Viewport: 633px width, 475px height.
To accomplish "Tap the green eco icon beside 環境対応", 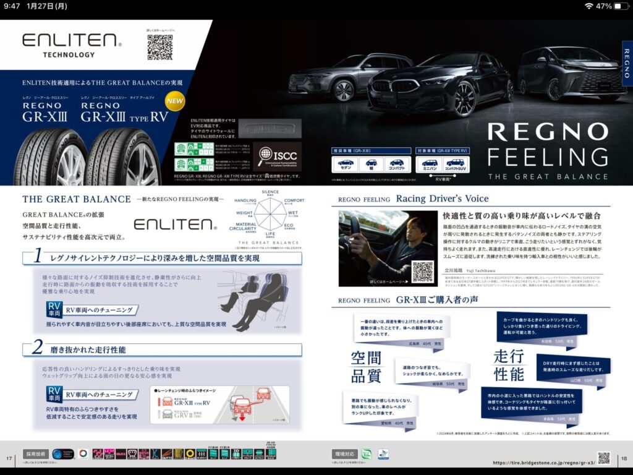I will click(367, 454).
